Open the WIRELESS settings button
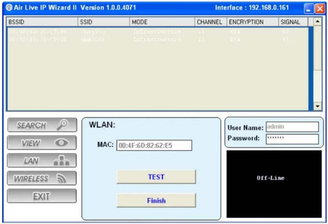This screenshot has height=224, width=328. (42, 178)
